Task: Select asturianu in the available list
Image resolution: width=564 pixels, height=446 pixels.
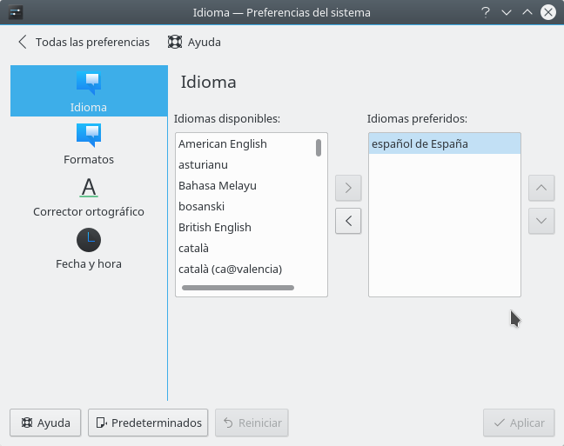Action: (203, 165)
